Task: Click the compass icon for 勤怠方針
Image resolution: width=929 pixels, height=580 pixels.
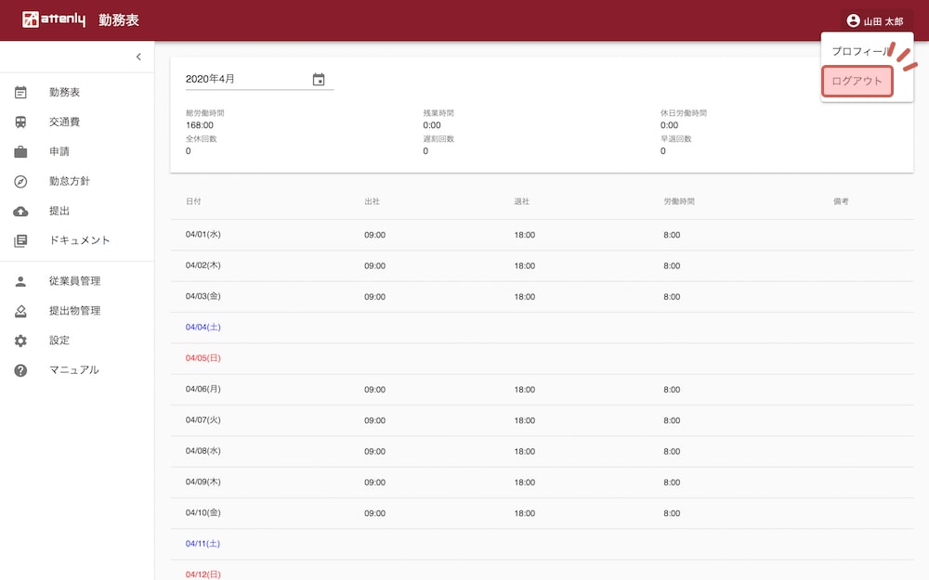Action: (x=20, y=181)
